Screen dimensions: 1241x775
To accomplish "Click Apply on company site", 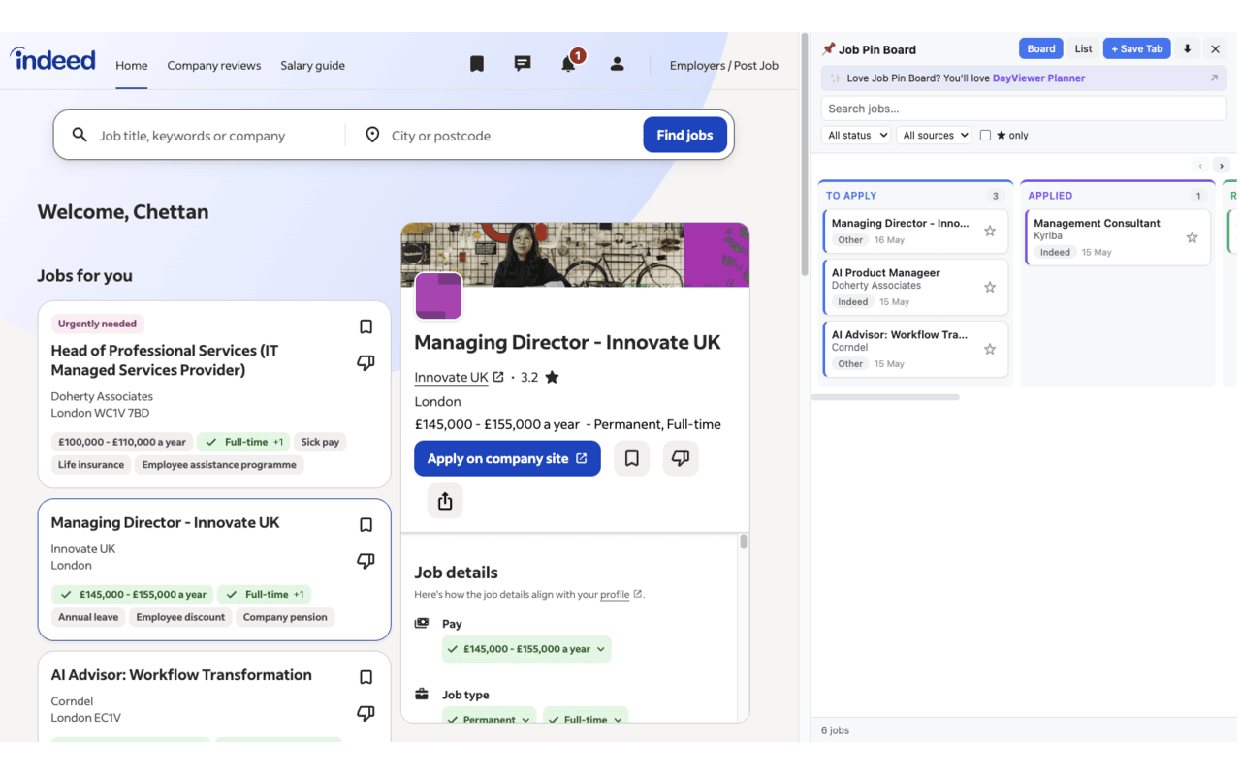I will 507,458.
